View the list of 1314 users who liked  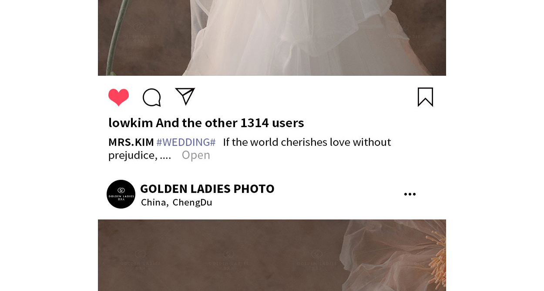(272, 123)
